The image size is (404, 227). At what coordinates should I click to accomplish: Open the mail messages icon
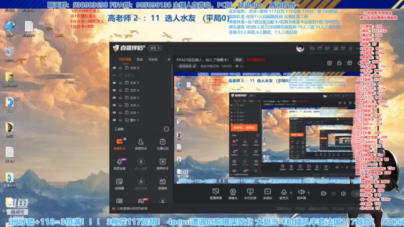pyautogui.click(x=320, y=48)
